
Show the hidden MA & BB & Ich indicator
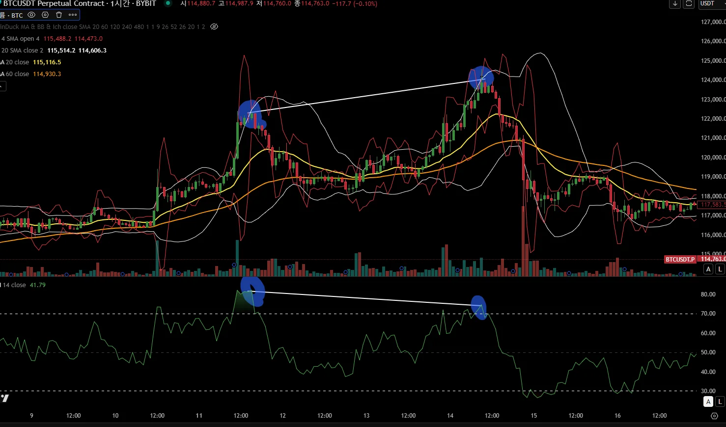(x=214, y=27)
